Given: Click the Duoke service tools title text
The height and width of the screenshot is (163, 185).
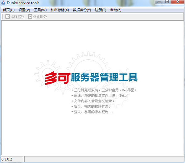Looking at the screenshot, I should [23, 3].
